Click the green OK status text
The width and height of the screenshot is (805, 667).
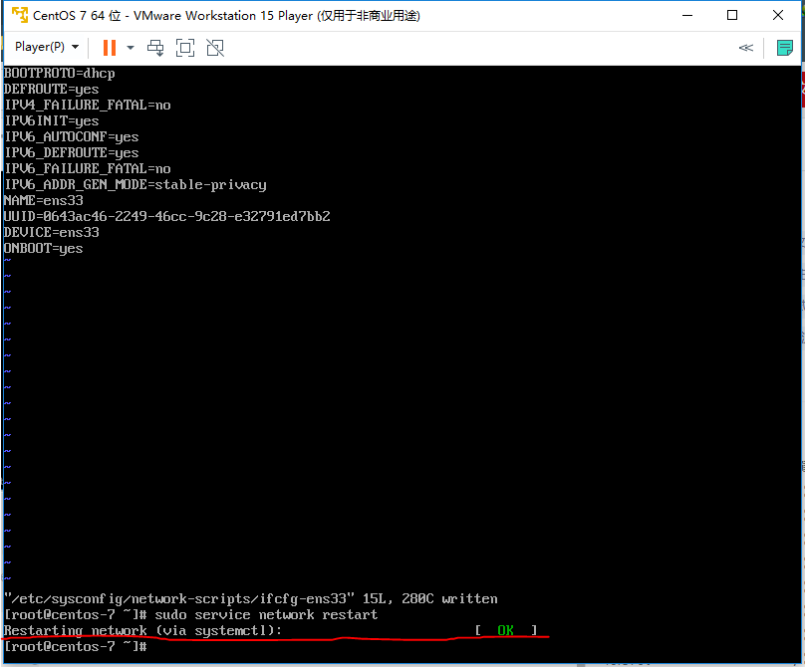click(507, 630)
